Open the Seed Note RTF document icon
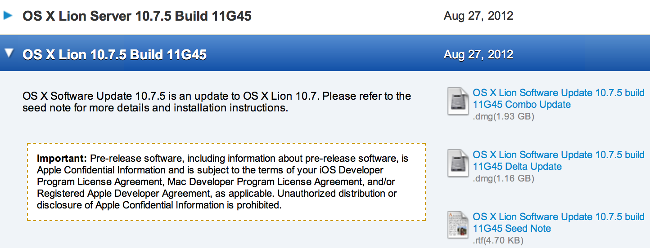 click(458, 225)
